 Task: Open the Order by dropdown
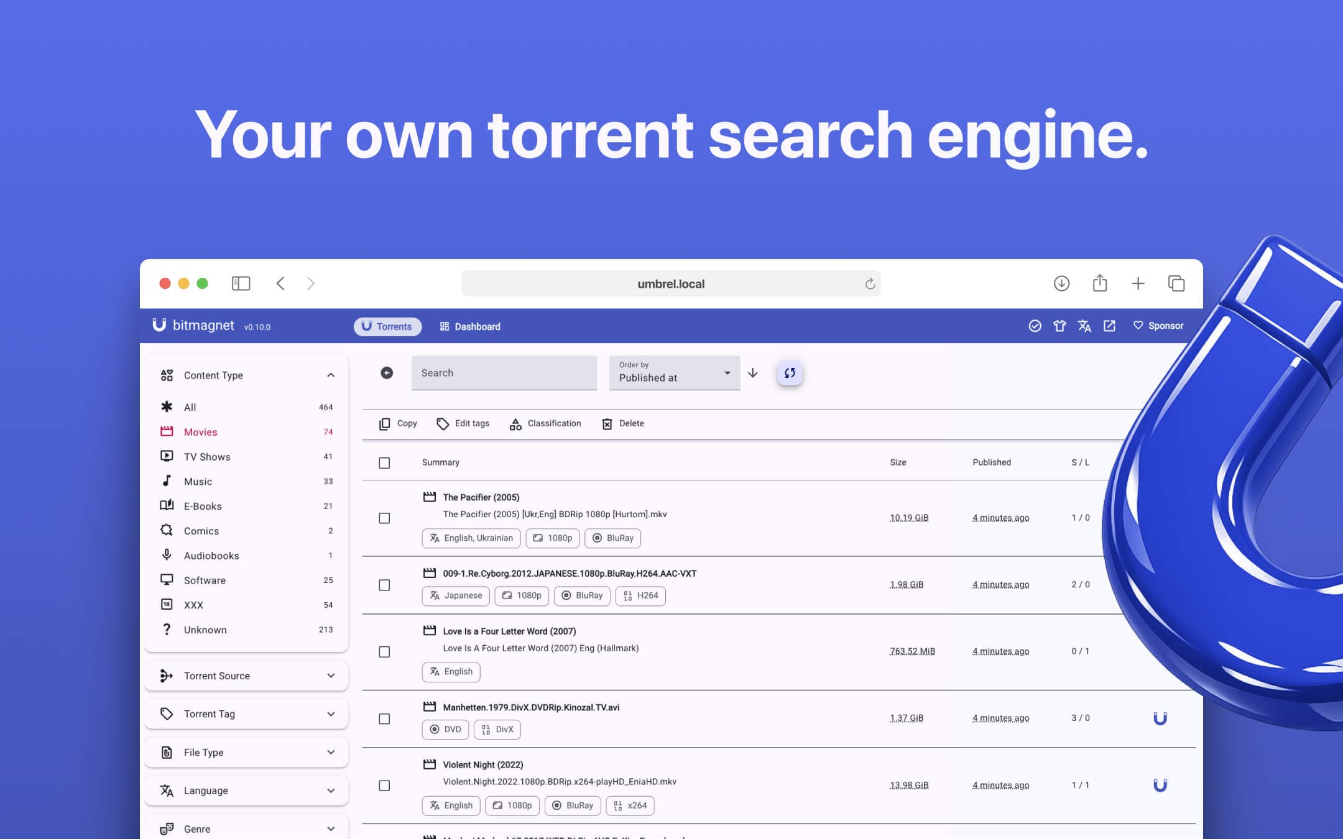point(675,373)
